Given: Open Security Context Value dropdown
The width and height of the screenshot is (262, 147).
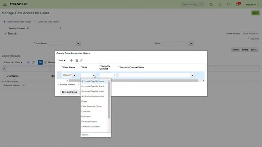Looking at the screenshot, I should tap(192, 75).
